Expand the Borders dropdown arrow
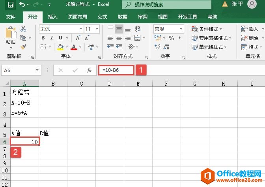Viewport: 265px width, 187px height. tap(50, 47)
